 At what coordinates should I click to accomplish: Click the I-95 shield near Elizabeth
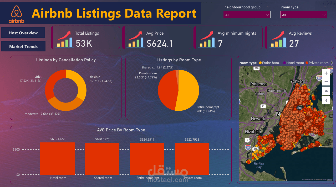click(248, 147)
